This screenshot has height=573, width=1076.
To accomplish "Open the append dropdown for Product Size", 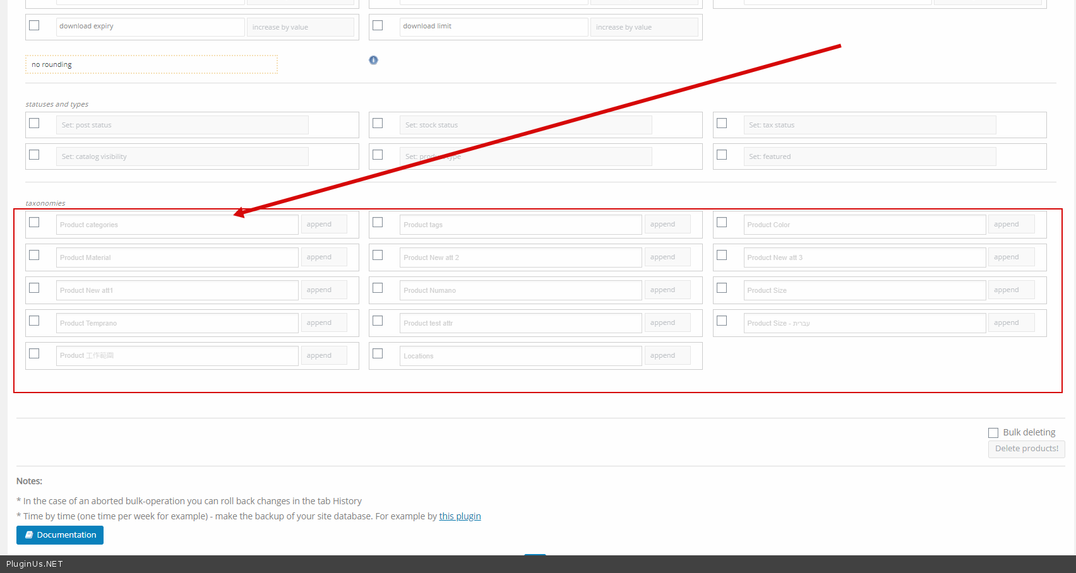I will [1012, 290].
